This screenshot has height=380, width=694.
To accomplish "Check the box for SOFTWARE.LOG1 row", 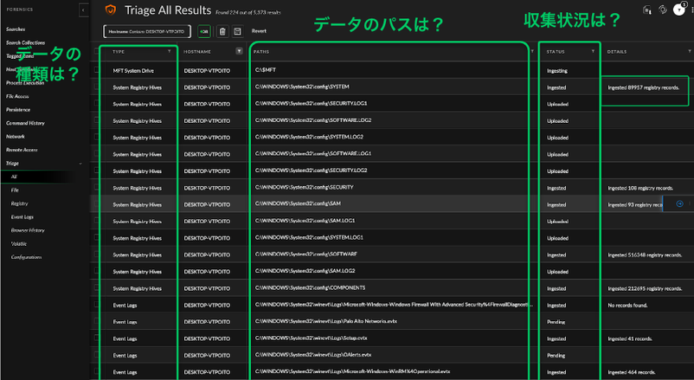I will tap(96, 154).
